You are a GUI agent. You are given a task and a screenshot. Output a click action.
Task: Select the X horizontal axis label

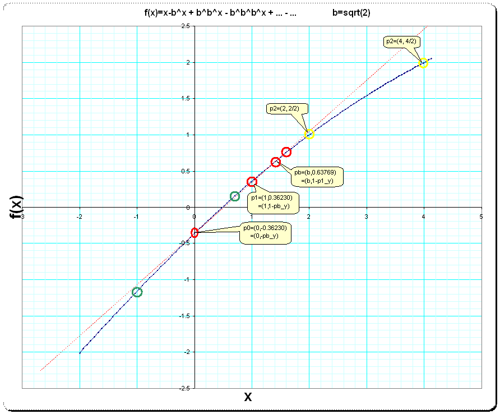click(x=248, y=397)
